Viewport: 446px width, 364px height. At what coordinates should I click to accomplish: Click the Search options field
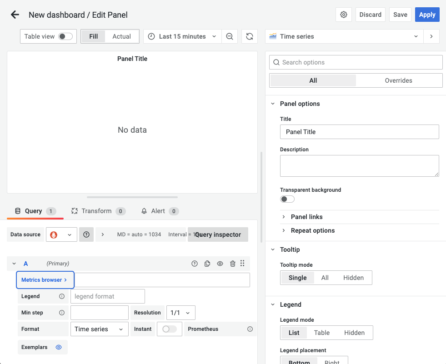[x=356, y=62]
